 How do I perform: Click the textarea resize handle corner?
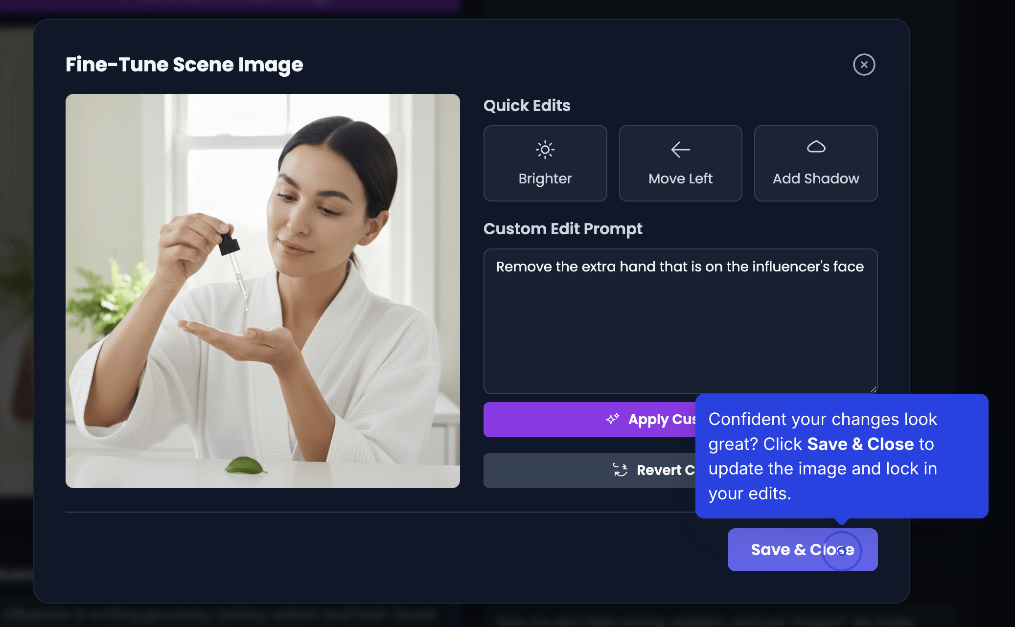[874, 390]
